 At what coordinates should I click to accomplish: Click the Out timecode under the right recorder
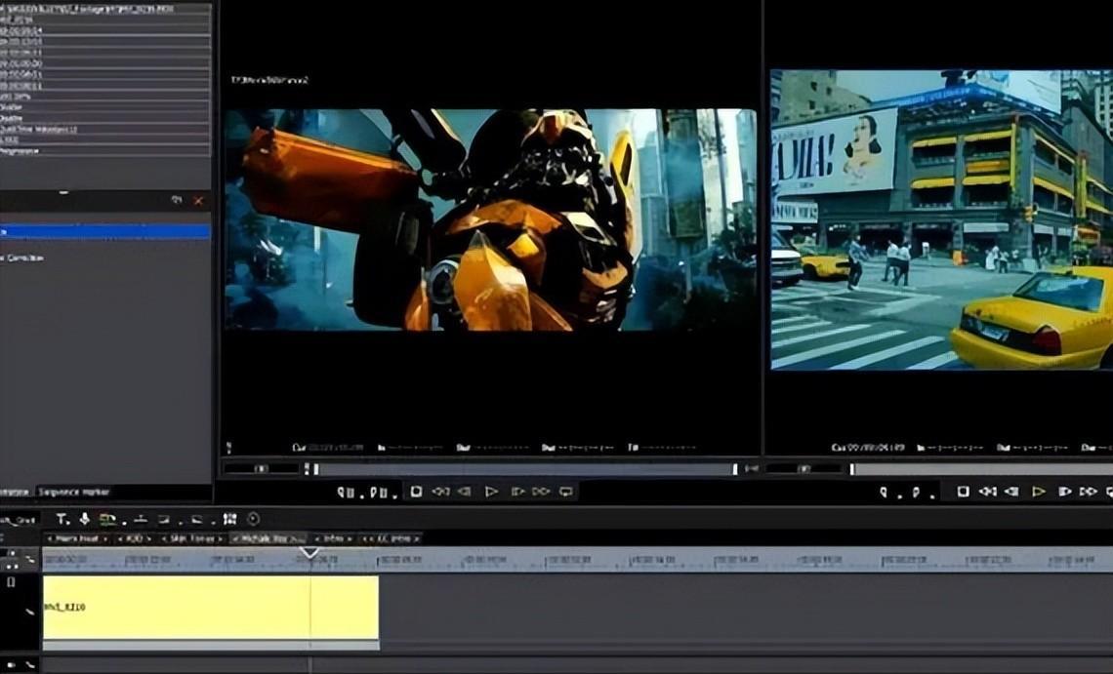(x=1033, y=448)
